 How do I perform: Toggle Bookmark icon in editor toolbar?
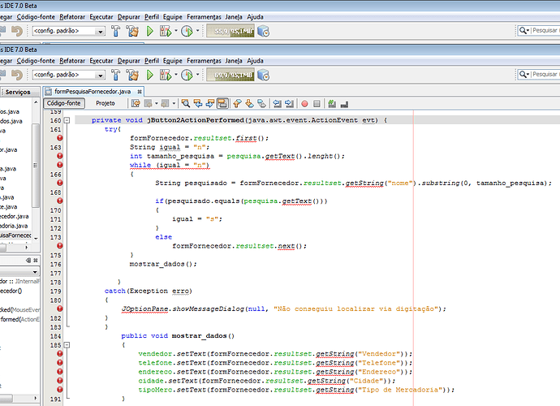click(262, 103)
